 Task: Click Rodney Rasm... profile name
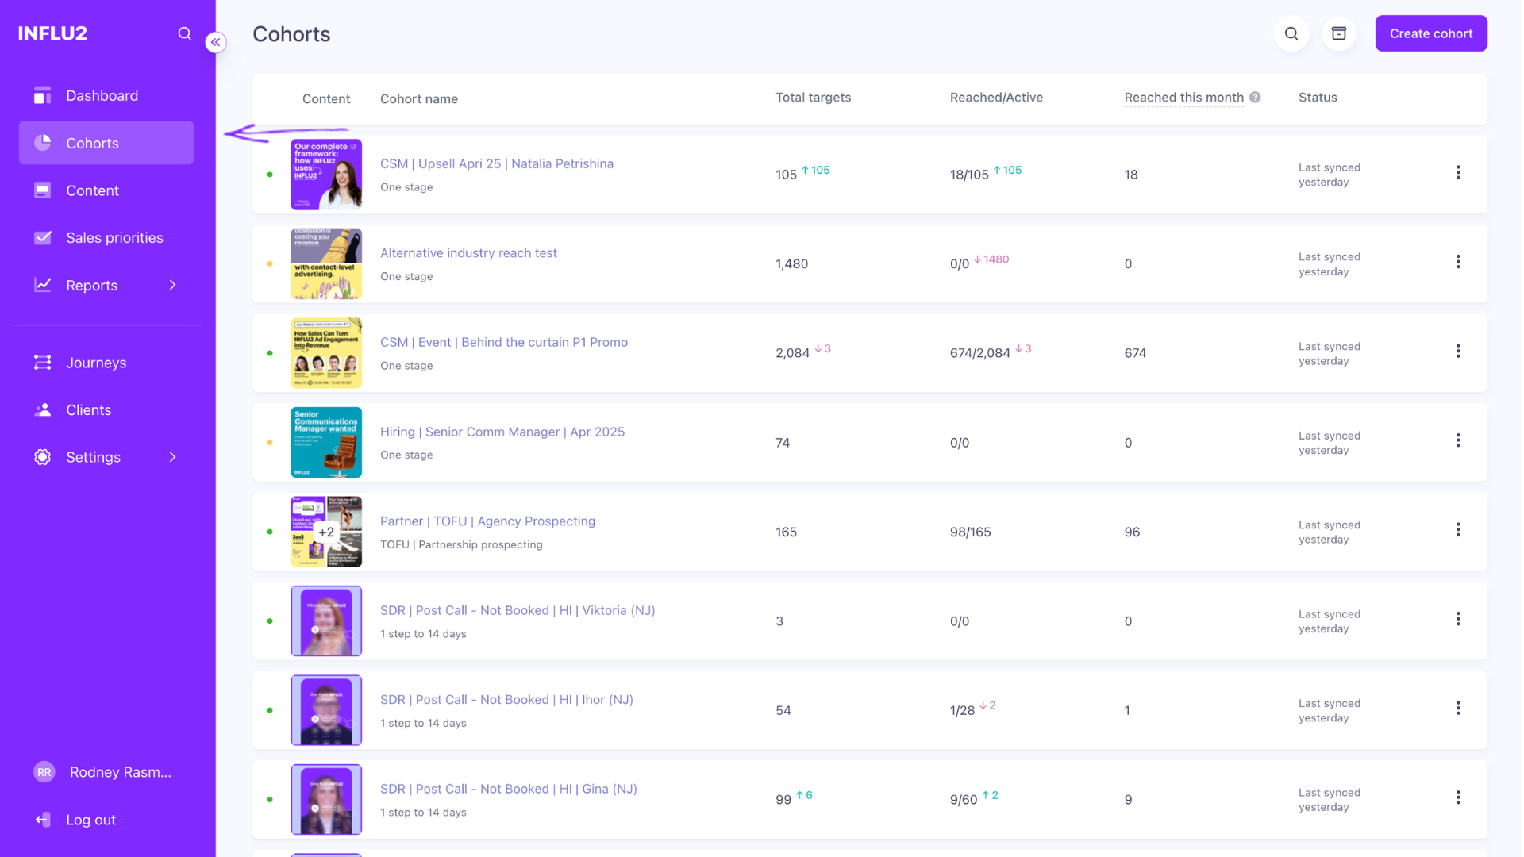121,772
